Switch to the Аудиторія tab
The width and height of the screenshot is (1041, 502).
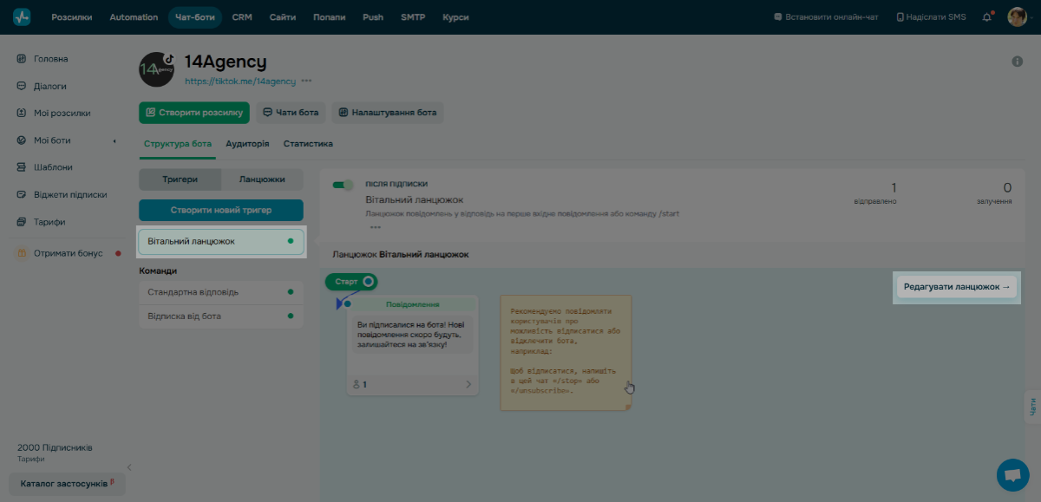(247, 144)
